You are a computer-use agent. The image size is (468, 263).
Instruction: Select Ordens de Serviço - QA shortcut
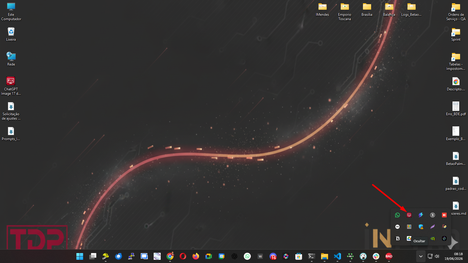(456, 12)
